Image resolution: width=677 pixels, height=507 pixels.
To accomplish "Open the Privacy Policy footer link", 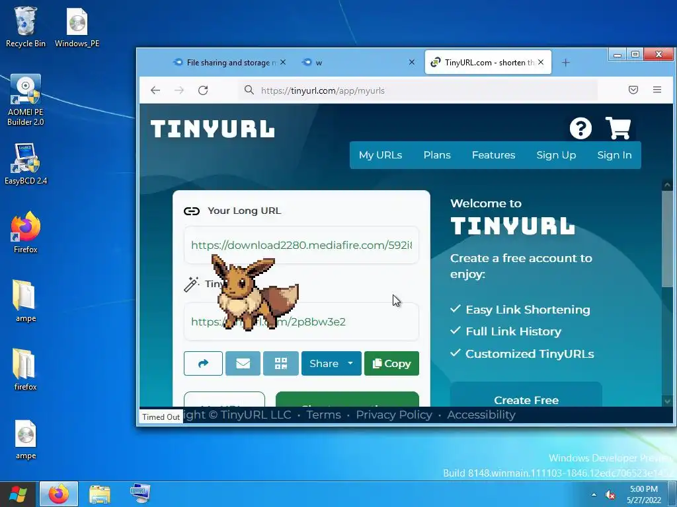I will coord(394,415).
